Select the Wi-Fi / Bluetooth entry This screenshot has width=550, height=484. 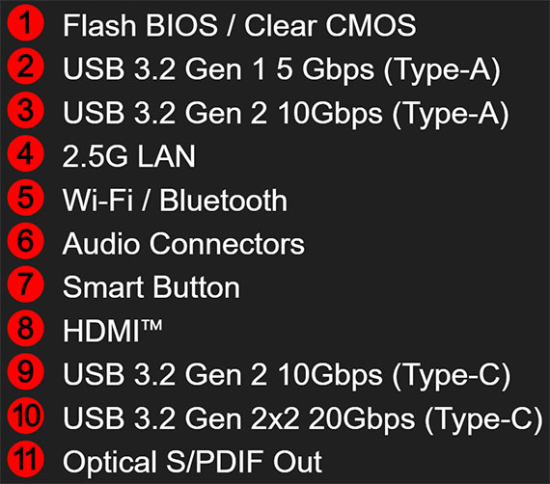pos(175,201)
